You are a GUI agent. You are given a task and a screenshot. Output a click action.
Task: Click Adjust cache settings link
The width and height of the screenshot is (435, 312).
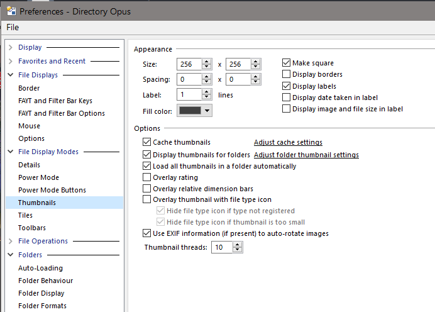point(288,143)
